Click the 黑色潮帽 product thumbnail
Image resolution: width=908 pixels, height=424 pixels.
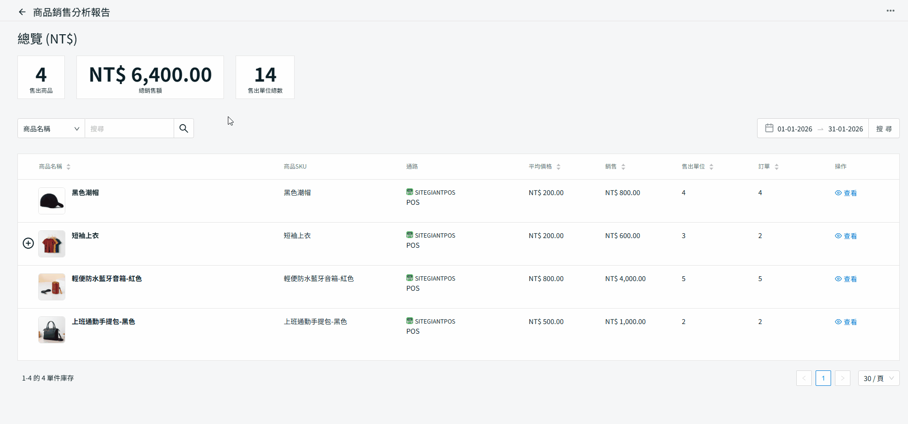tap(52, 201)
